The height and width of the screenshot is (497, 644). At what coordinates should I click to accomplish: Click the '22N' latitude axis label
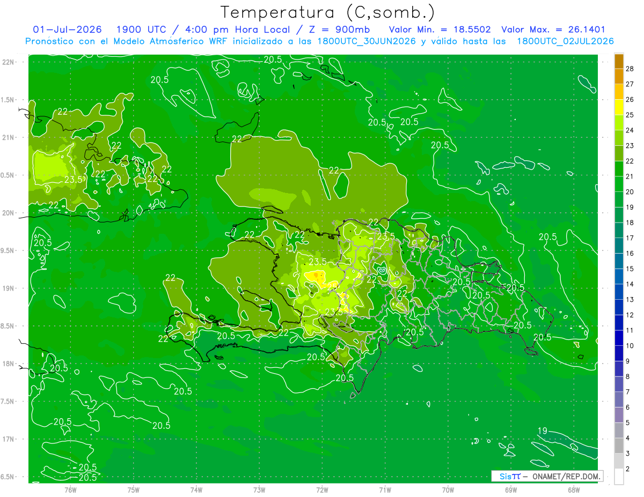(x=8, y=62)
